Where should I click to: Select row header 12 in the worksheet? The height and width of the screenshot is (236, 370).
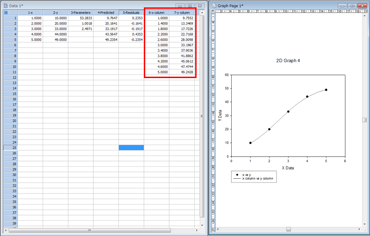[11, 78]
